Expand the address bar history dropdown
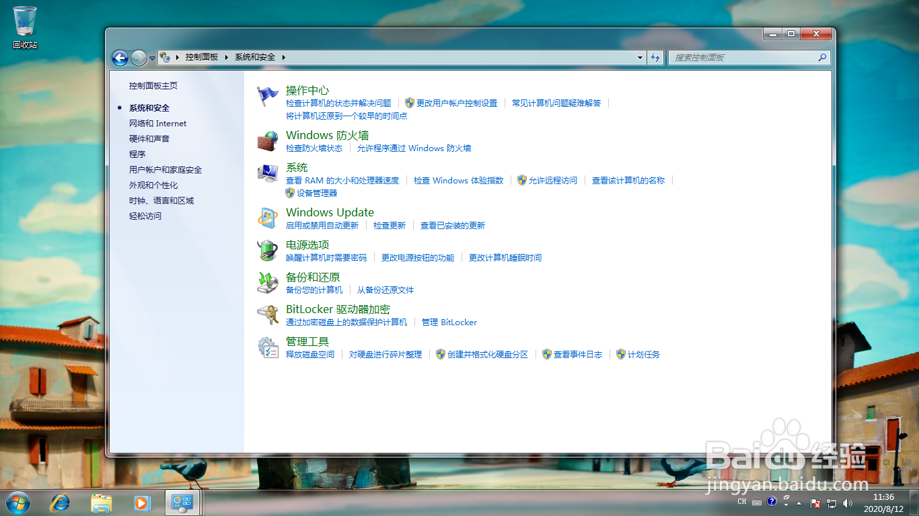Screen dimensions: 919x516 click(640, 58)
